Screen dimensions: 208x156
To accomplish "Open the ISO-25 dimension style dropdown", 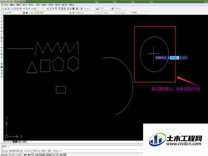I will pos(104,9).
